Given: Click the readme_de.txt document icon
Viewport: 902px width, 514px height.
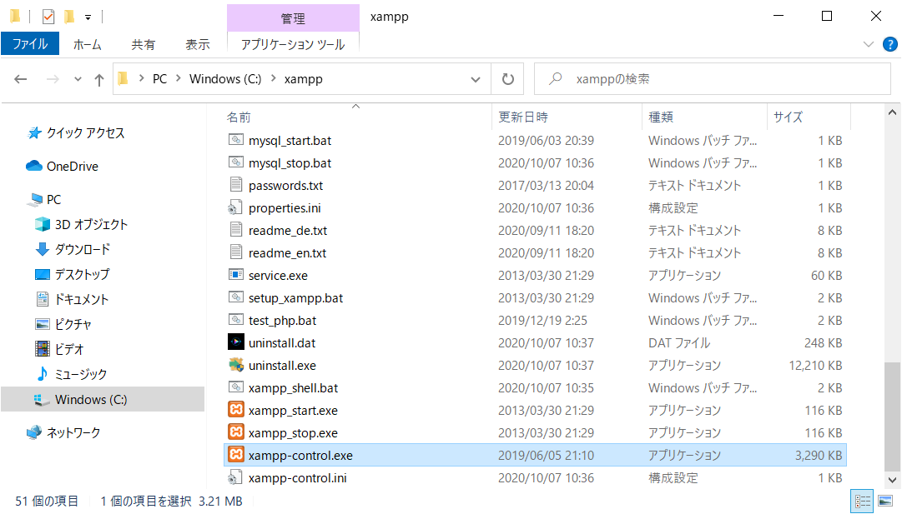Looking at the screenshot, I should tap(236, 230).
